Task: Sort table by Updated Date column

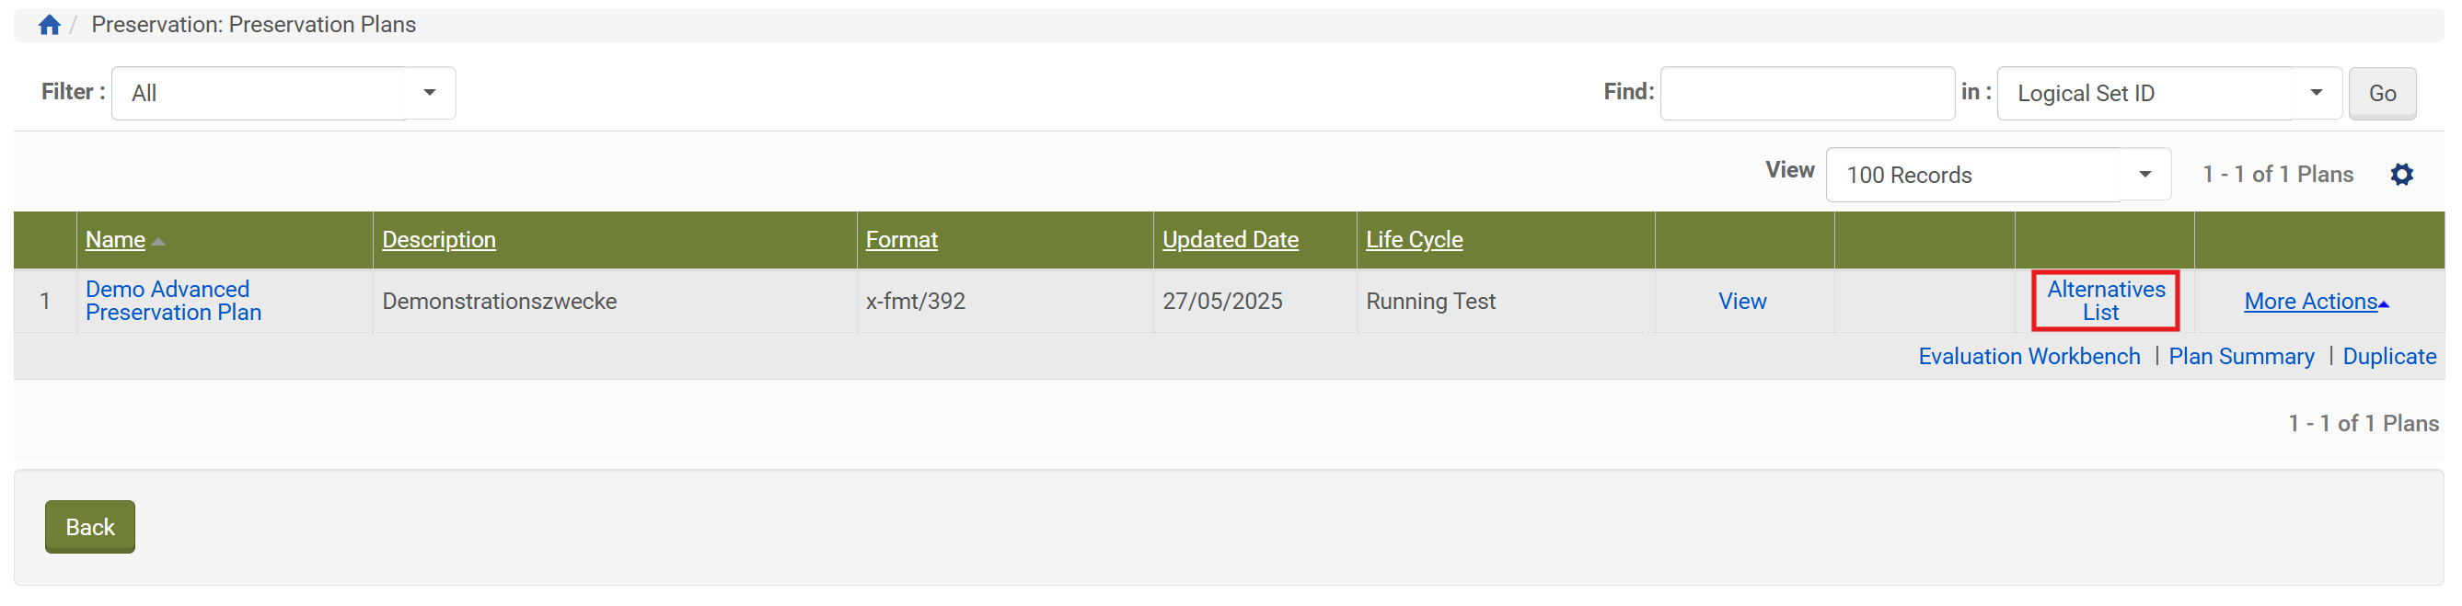Action: [x=1230, y=239]
